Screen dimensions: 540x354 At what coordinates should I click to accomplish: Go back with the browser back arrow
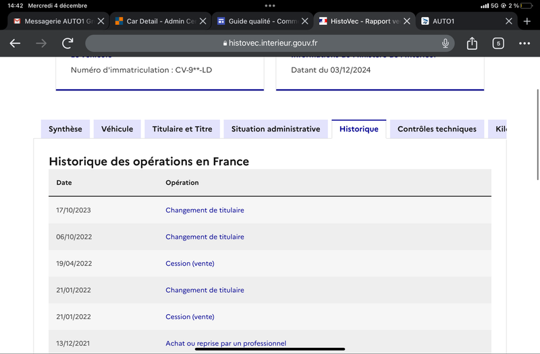15,43
